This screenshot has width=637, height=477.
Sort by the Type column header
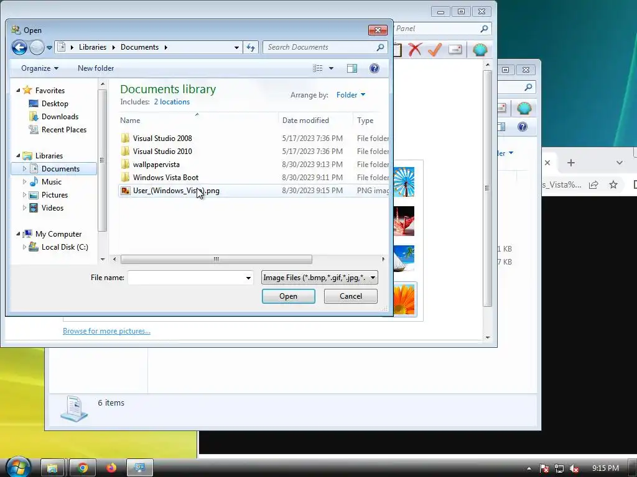(371, 120)
